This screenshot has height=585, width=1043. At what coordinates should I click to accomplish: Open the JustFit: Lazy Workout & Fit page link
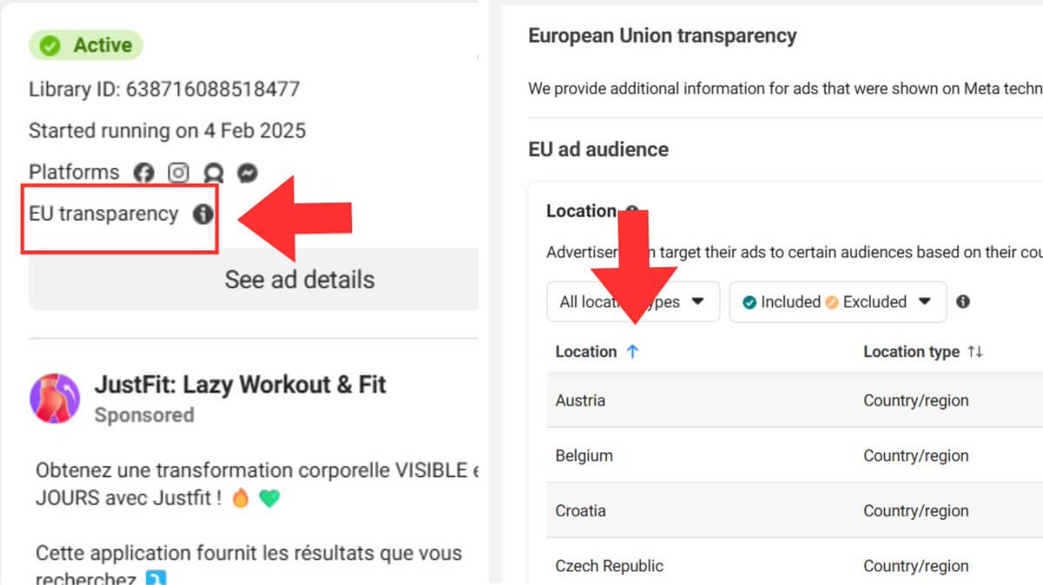(x=240, y=385)
